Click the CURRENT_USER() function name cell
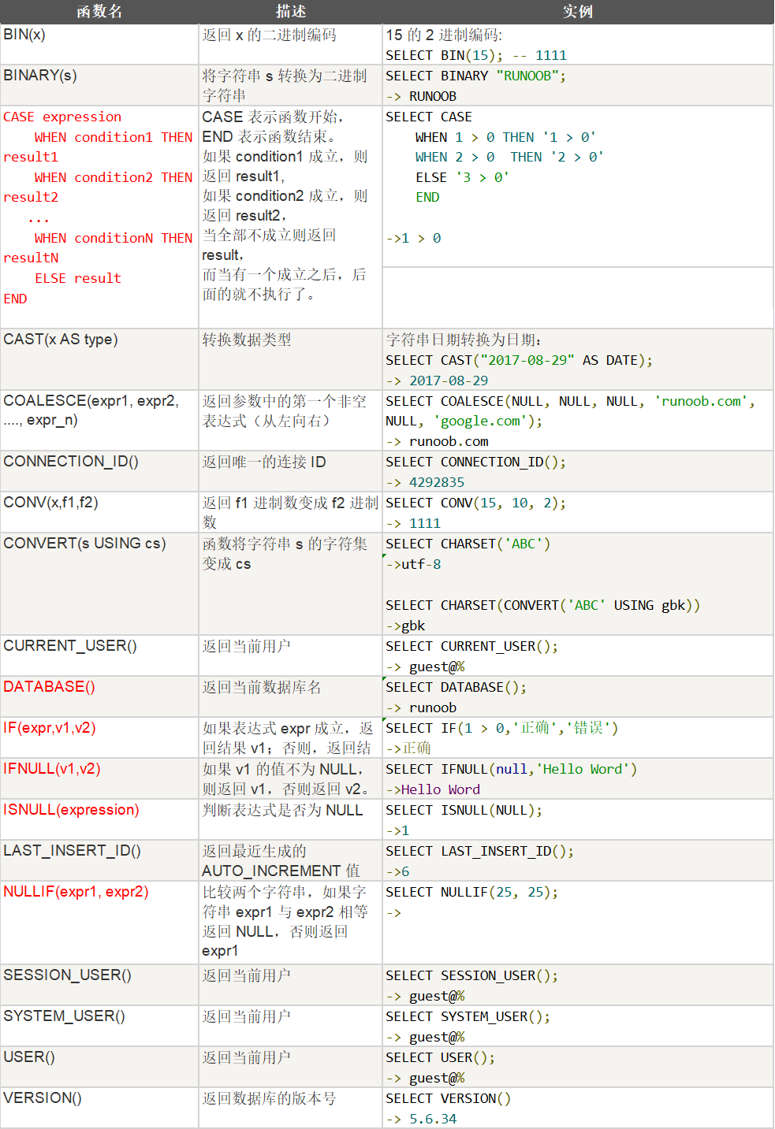 tap(70, 646)
